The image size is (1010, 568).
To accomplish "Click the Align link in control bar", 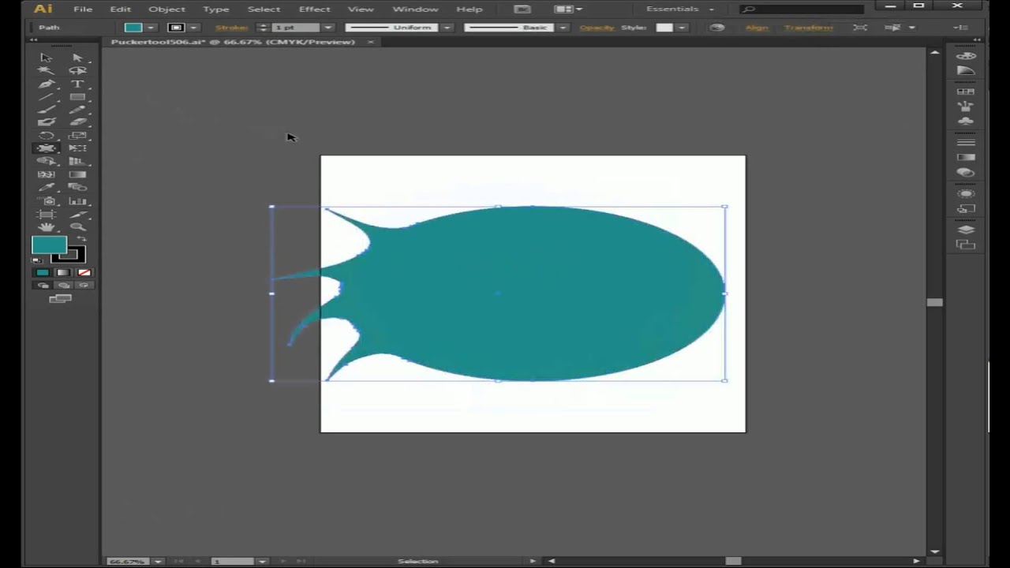I will click(756, 28).
